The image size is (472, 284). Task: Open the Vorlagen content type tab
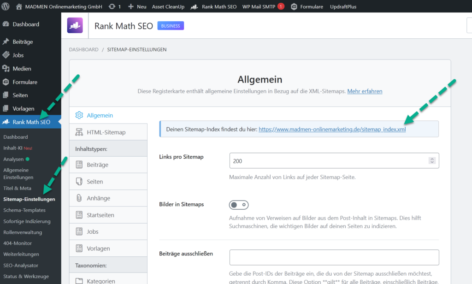[108, 248]
